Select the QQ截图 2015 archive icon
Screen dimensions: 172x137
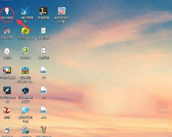tap(25, 71)
